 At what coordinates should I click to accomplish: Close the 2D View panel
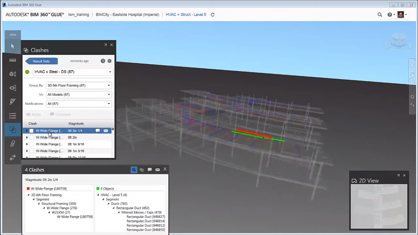point(404,175)
